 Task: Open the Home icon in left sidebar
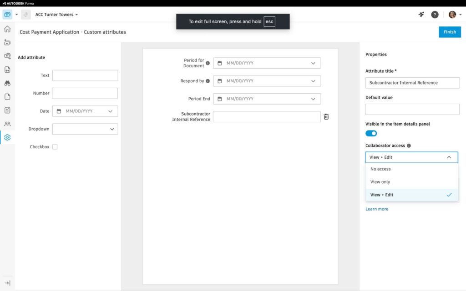point(7,30)
